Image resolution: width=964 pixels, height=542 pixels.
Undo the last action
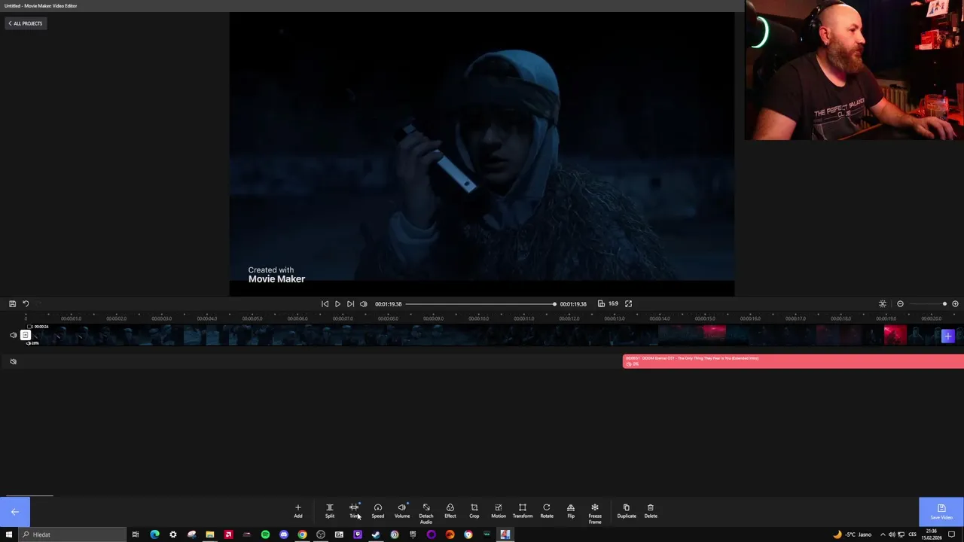(26, 303)
